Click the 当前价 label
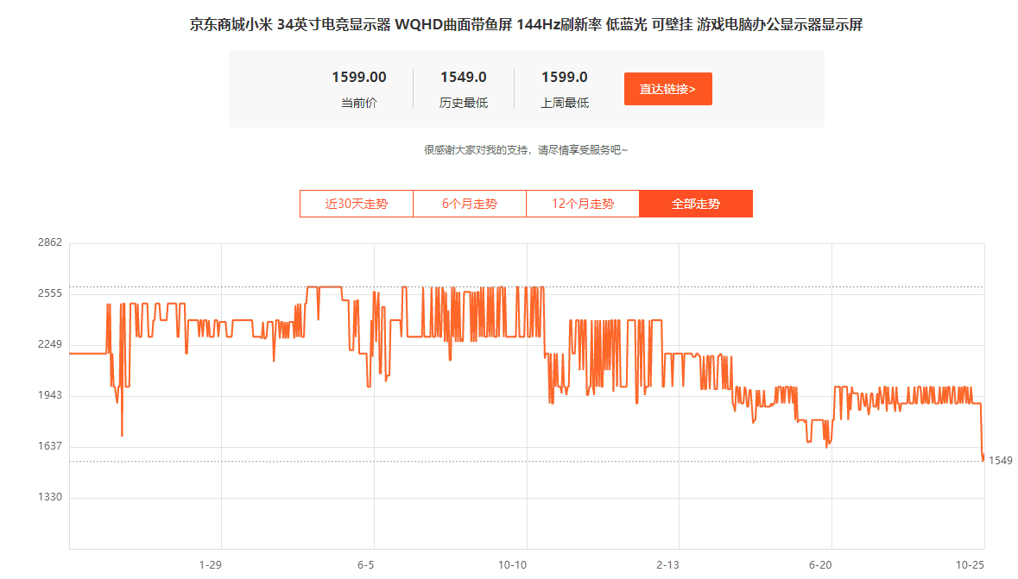1018x579 pixels. (359, 103)
